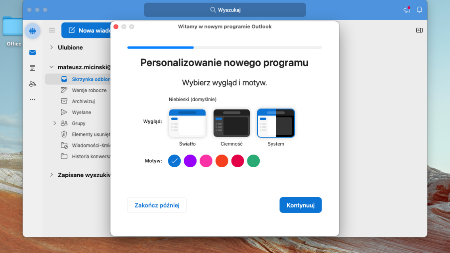Click the search magnifier icon
Viewport: 450px width, 253px height.
[213, 10]
